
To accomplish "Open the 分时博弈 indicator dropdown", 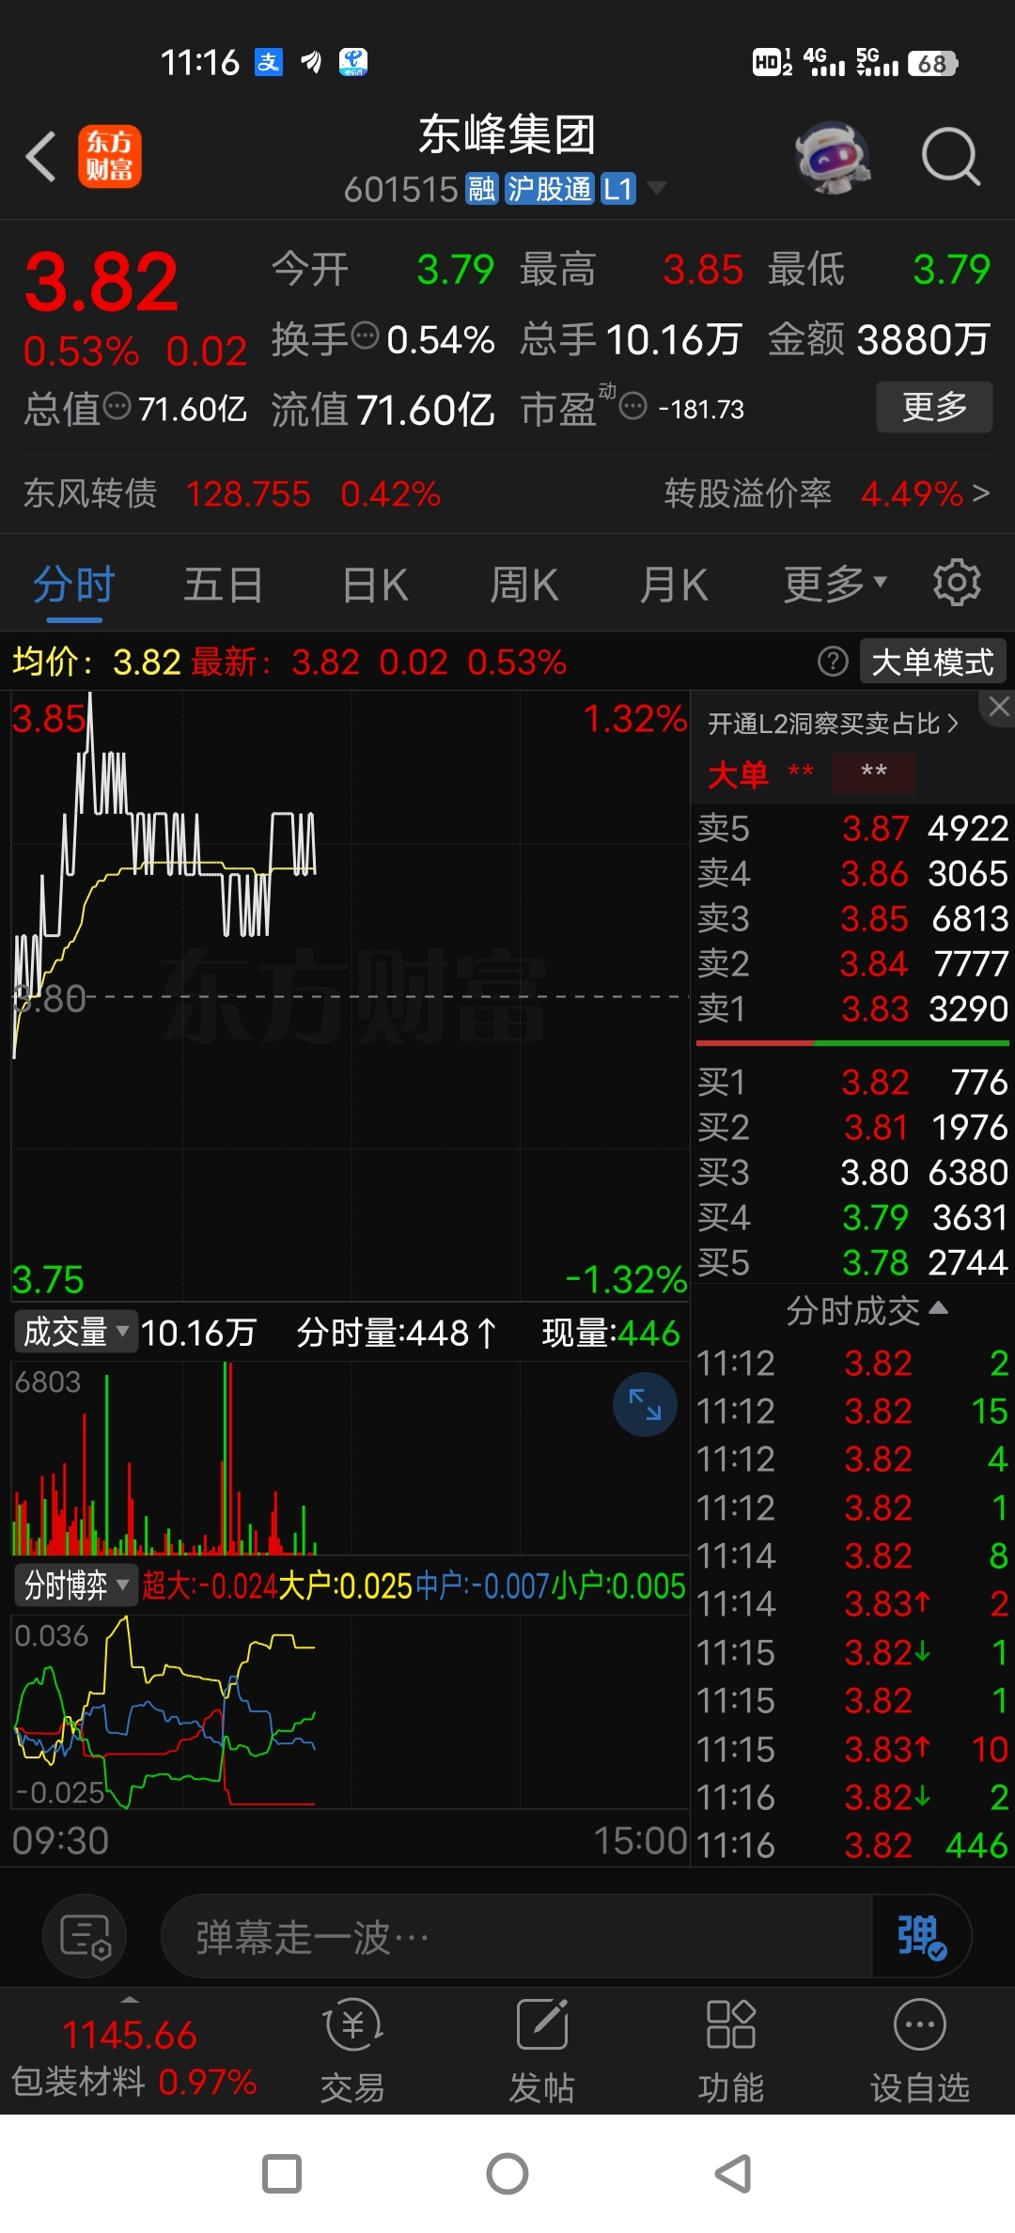I will 75,1585.
